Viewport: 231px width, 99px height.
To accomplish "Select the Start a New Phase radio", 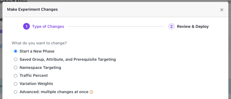I will tap(15, 51).
